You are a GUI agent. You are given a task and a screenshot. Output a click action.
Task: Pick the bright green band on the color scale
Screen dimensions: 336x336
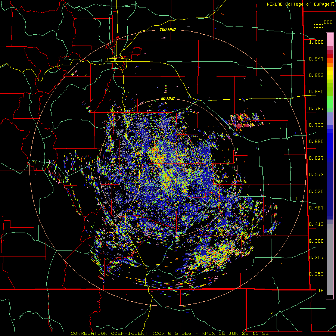pyautogui.click(x=330, y=102)
